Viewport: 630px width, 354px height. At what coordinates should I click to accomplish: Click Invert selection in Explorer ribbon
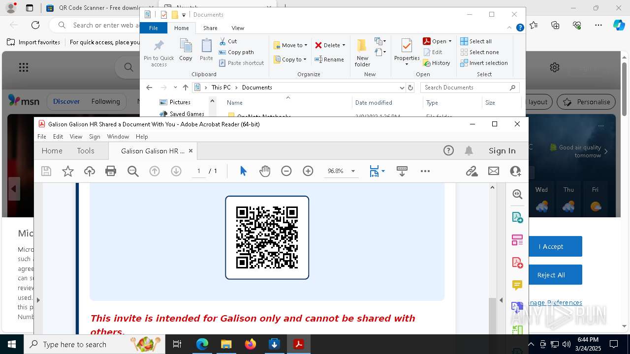click(484, 63)
